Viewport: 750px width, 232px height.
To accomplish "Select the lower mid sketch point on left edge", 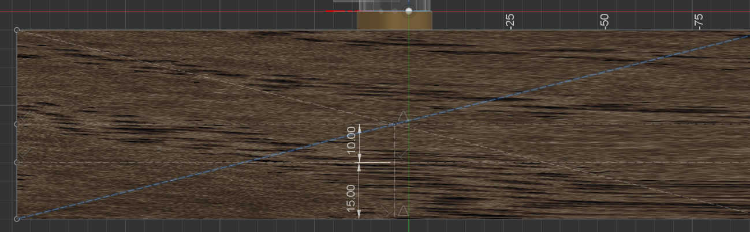I will tap(17, 163).
